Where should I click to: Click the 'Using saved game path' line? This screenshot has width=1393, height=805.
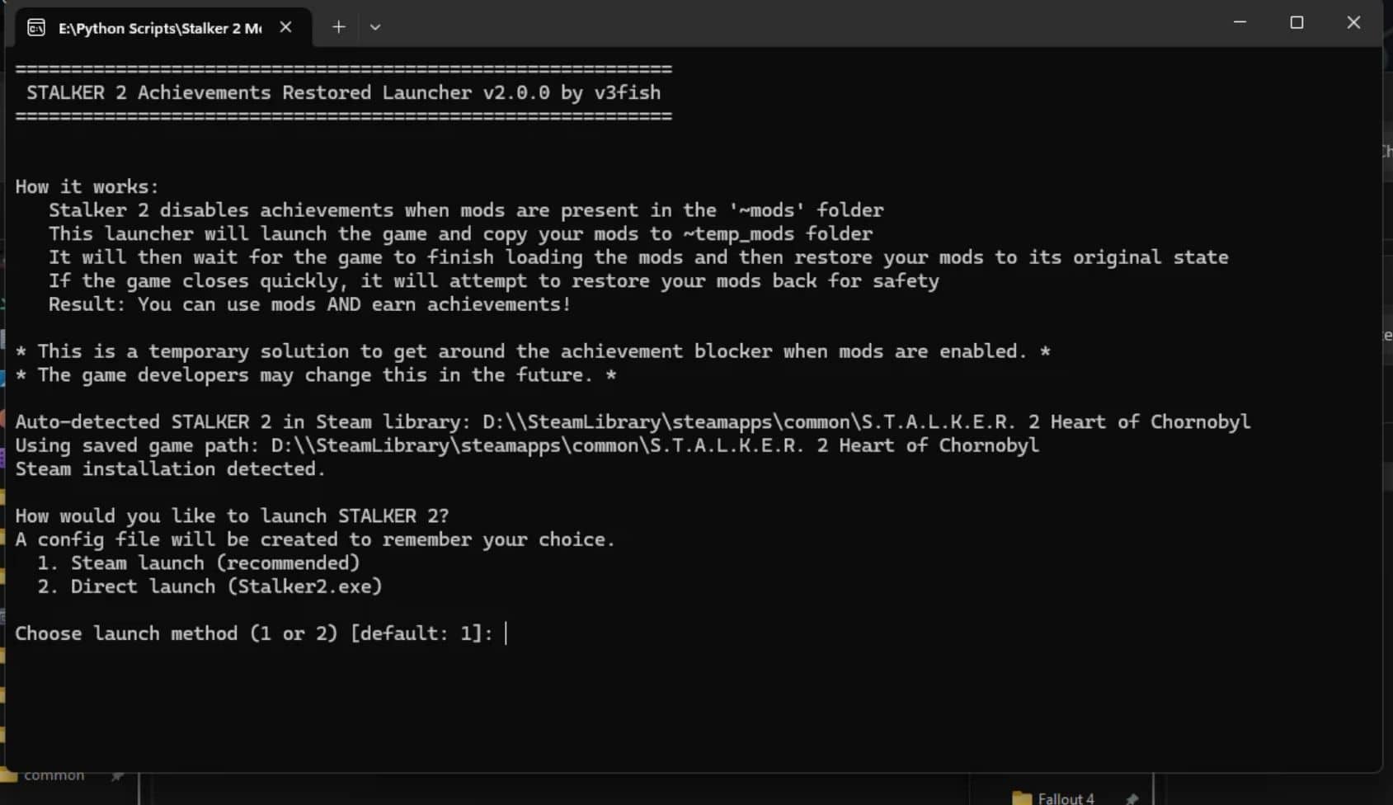click(526, 445)
